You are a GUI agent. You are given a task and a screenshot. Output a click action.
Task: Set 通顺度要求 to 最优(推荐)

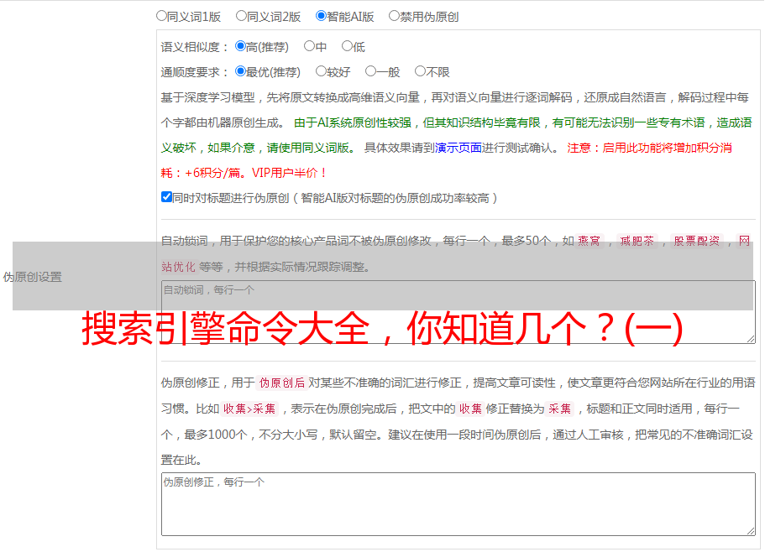pos(240,71)
